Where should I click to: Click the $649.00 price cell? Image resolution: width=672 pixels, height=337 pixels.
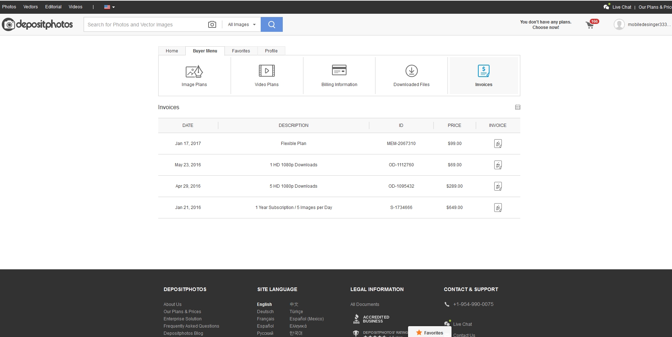click(454, 208)
